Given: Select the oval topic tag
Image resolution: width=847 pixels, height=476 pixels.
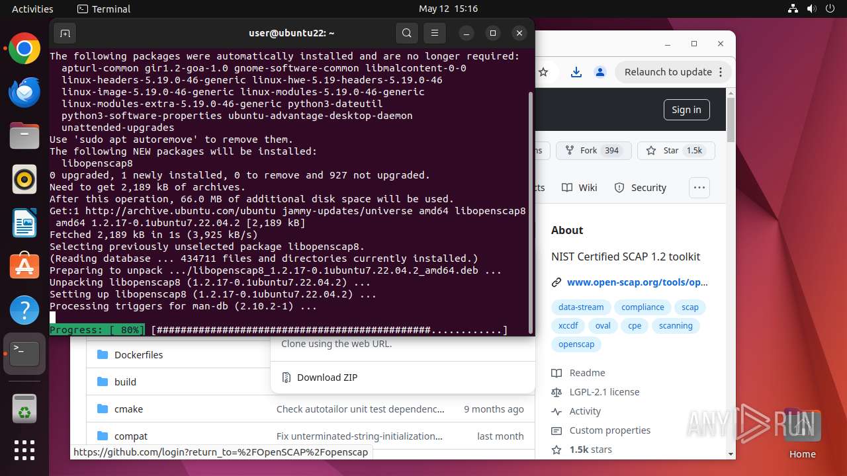Looking at the screenshot, I should coord(603,325).
